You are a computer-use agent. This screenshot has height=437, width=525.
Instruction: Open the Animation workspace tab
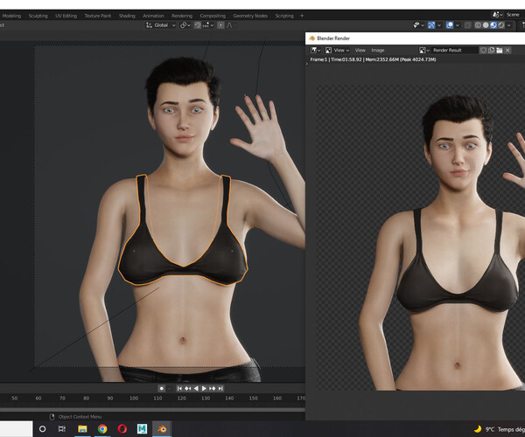[153, 16]
